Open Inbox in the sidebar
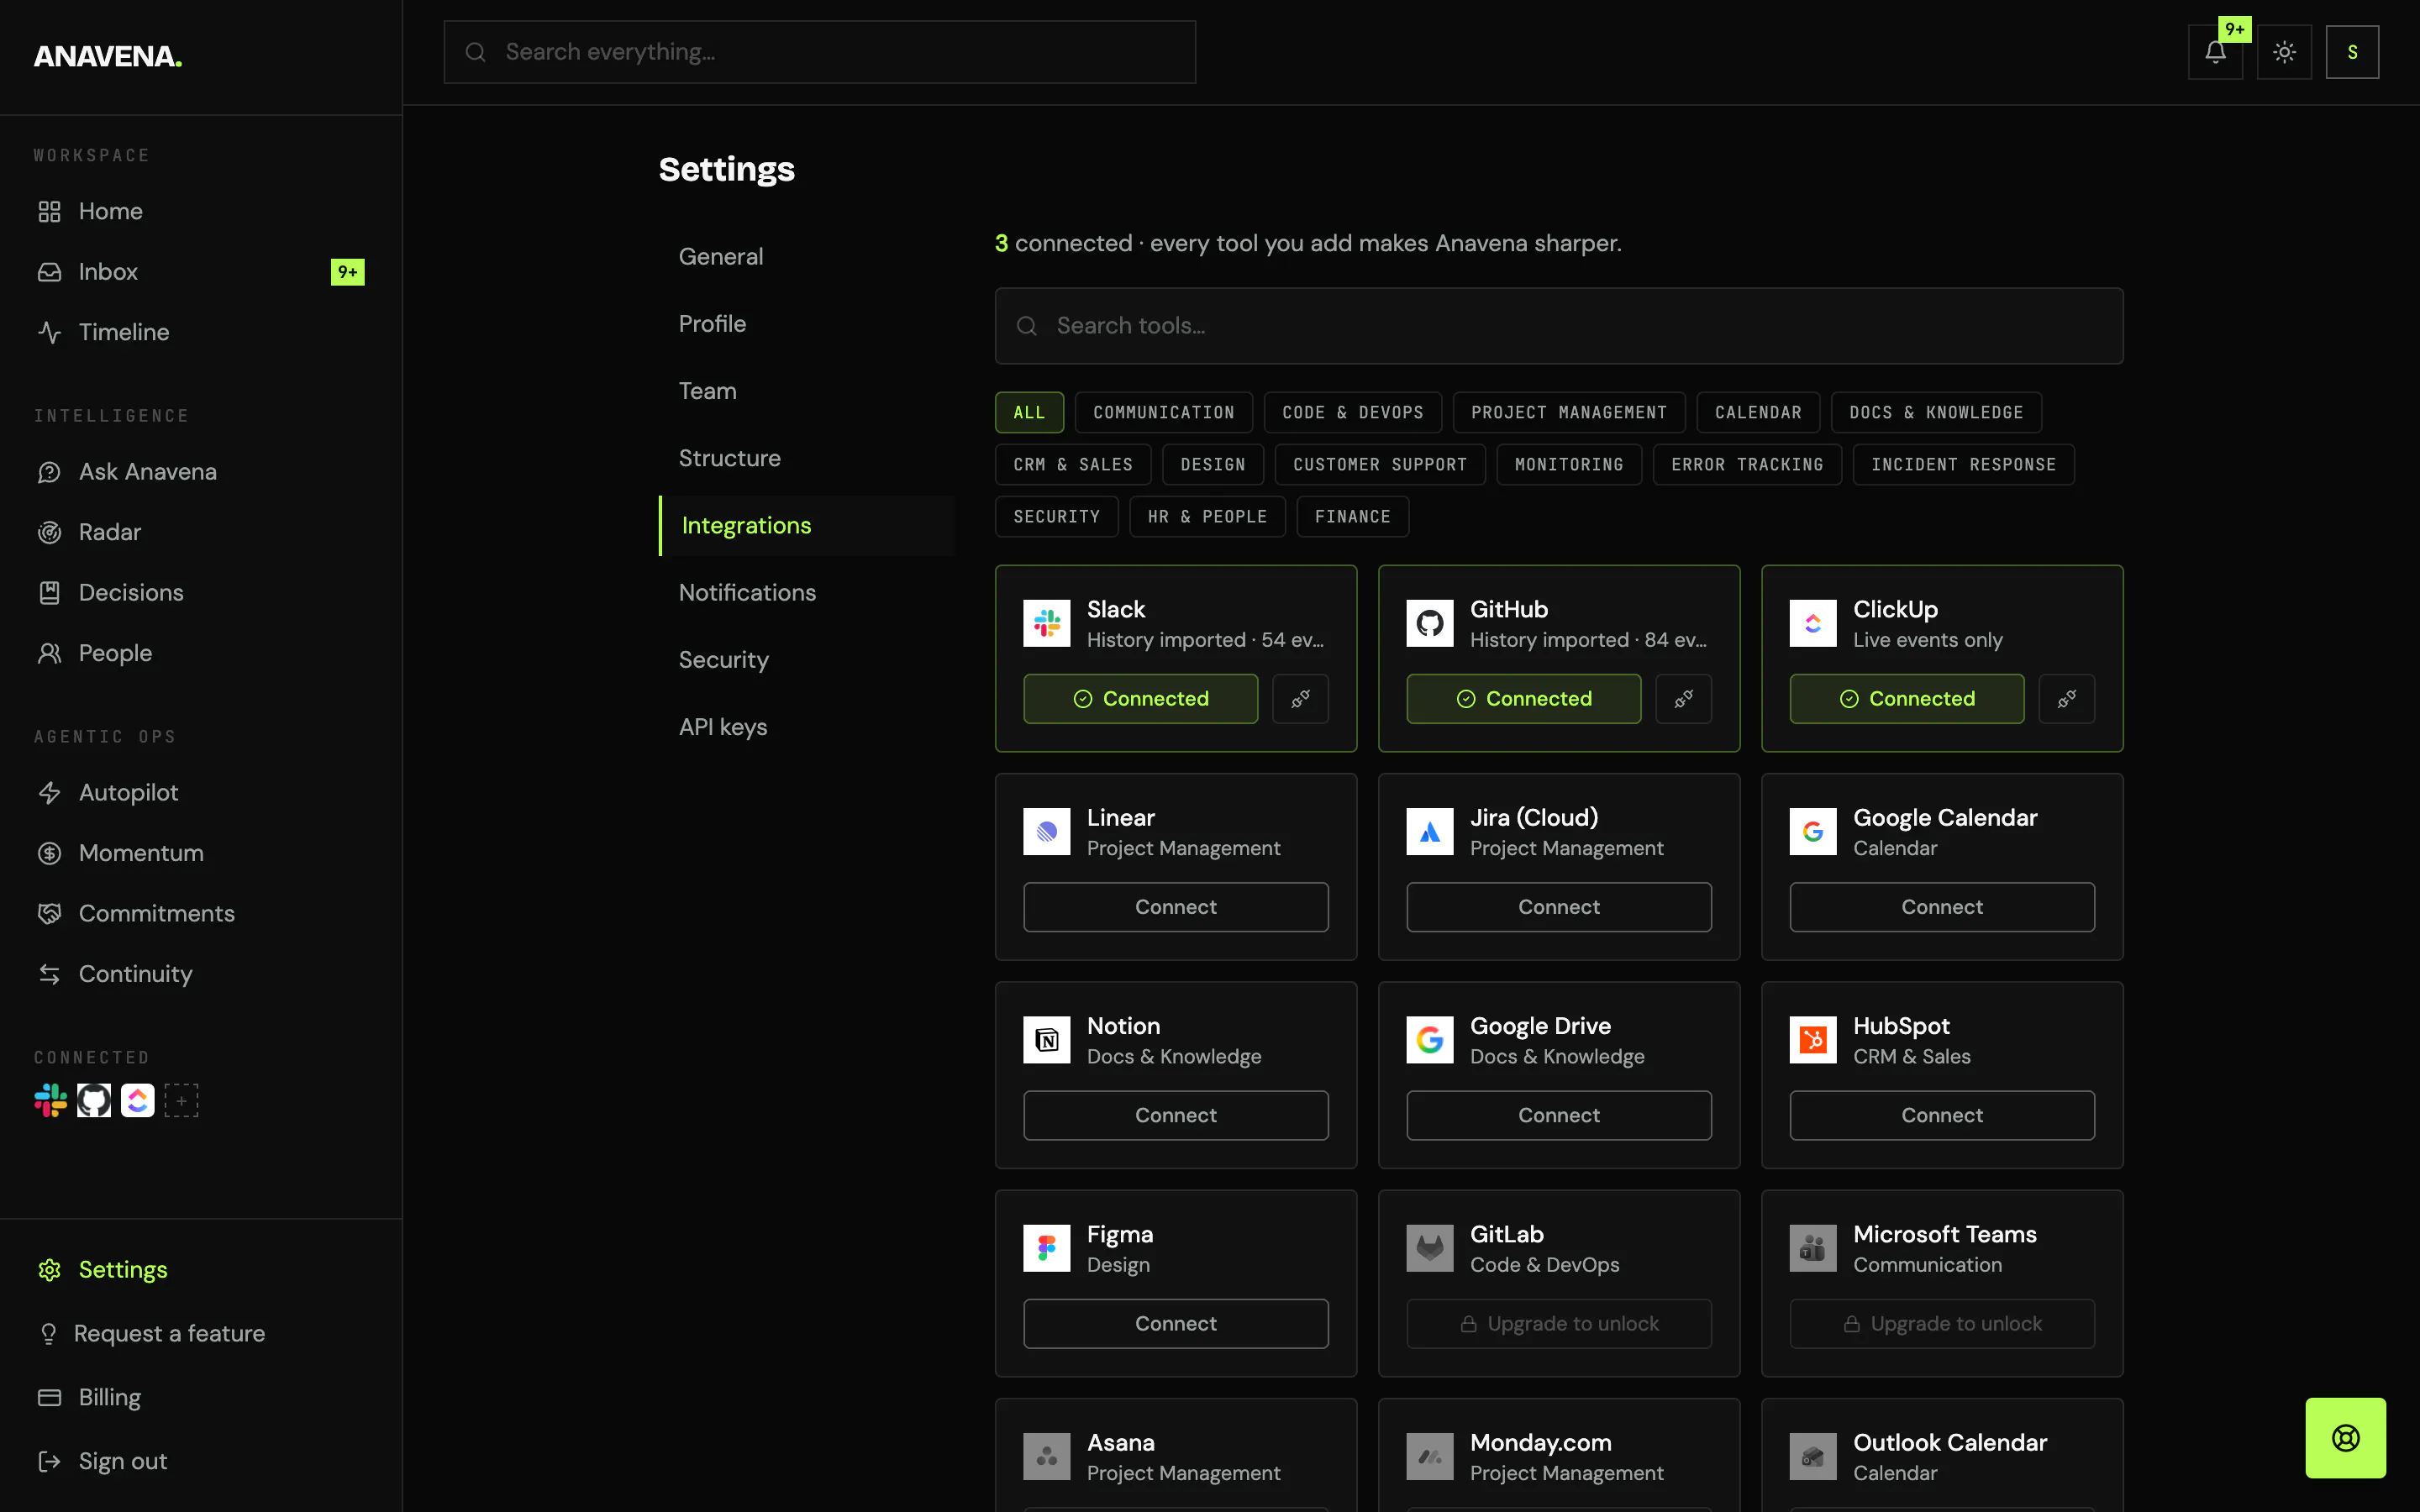 point(201,271)
